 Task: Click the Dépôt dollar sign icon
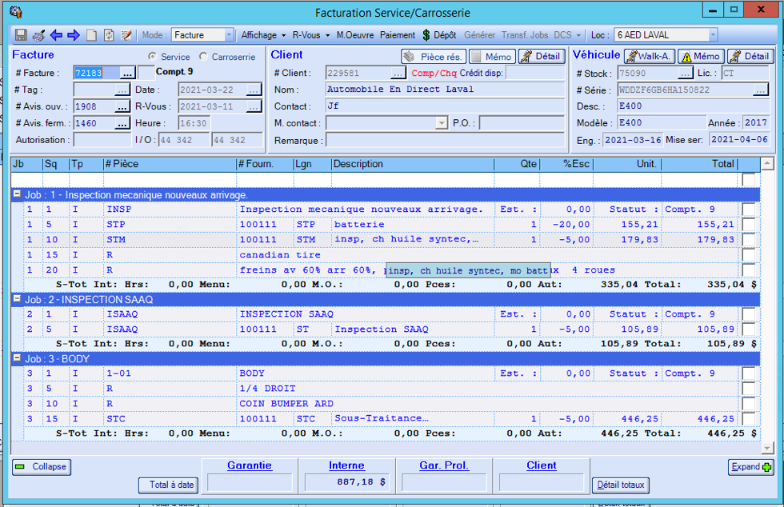point(426,35)
